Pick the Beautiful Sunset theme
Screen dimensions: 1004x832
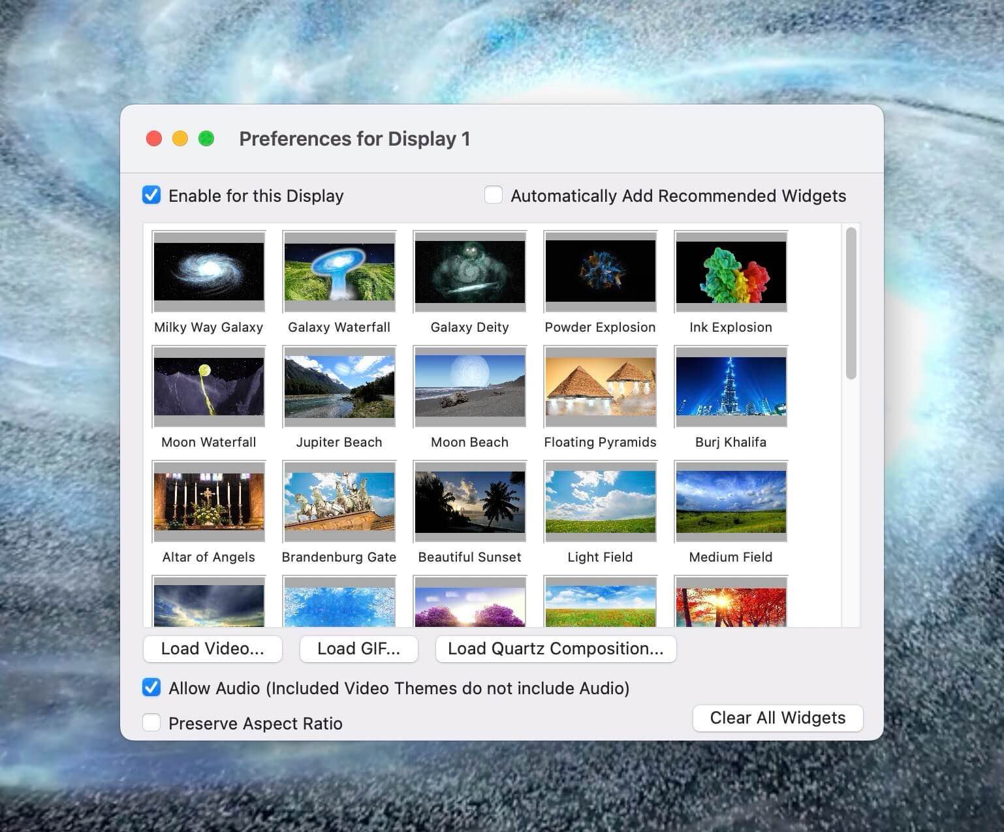point(469,502)
